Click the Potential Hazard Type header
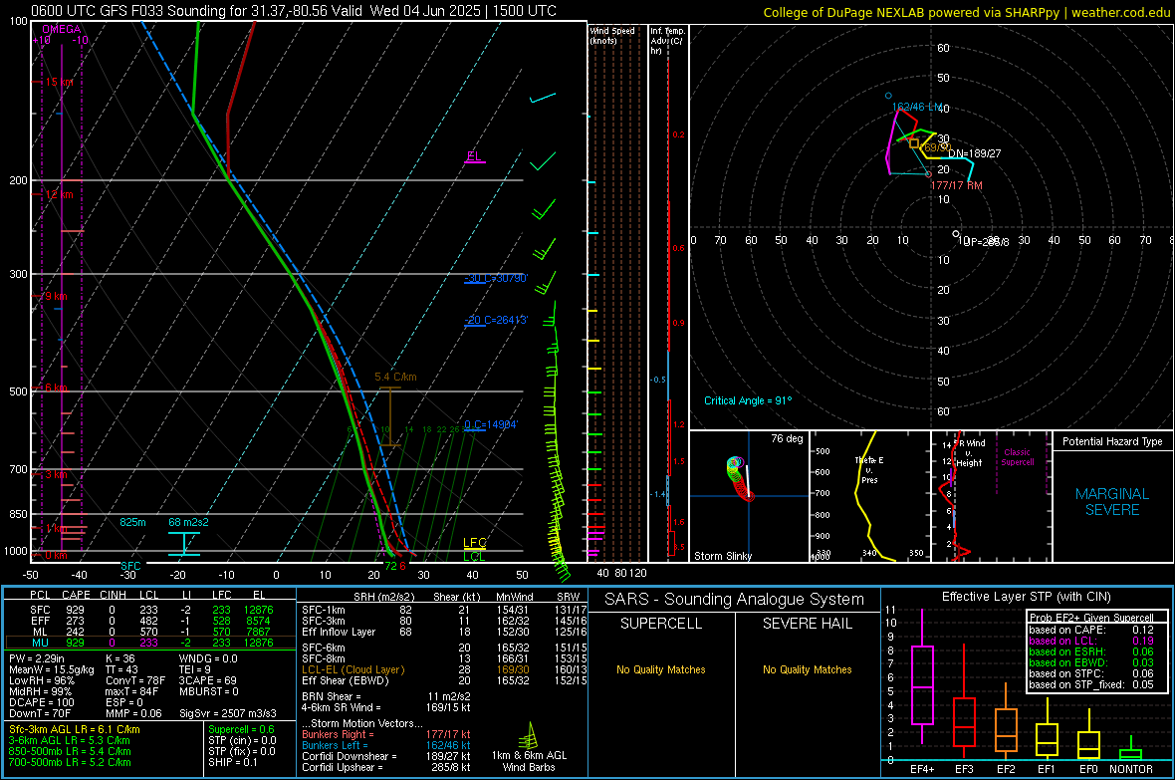 click(1112, 441)
